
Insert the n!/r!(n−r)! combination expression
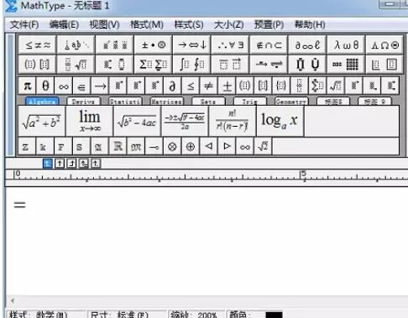(233, 121)
